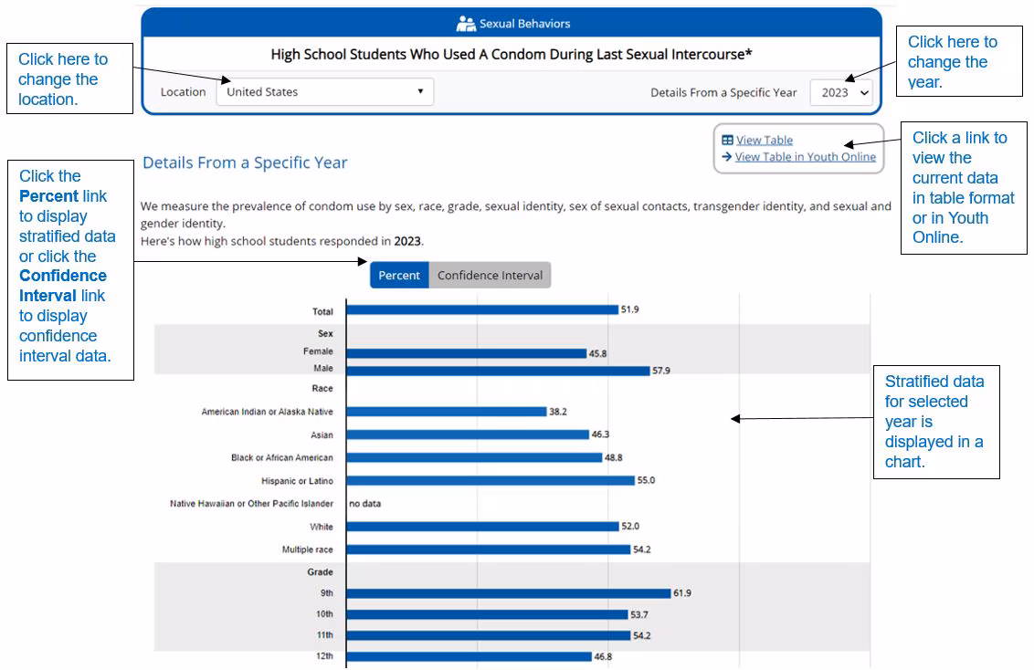Select the Percent tab above the chart

click(x=399, y=274)
